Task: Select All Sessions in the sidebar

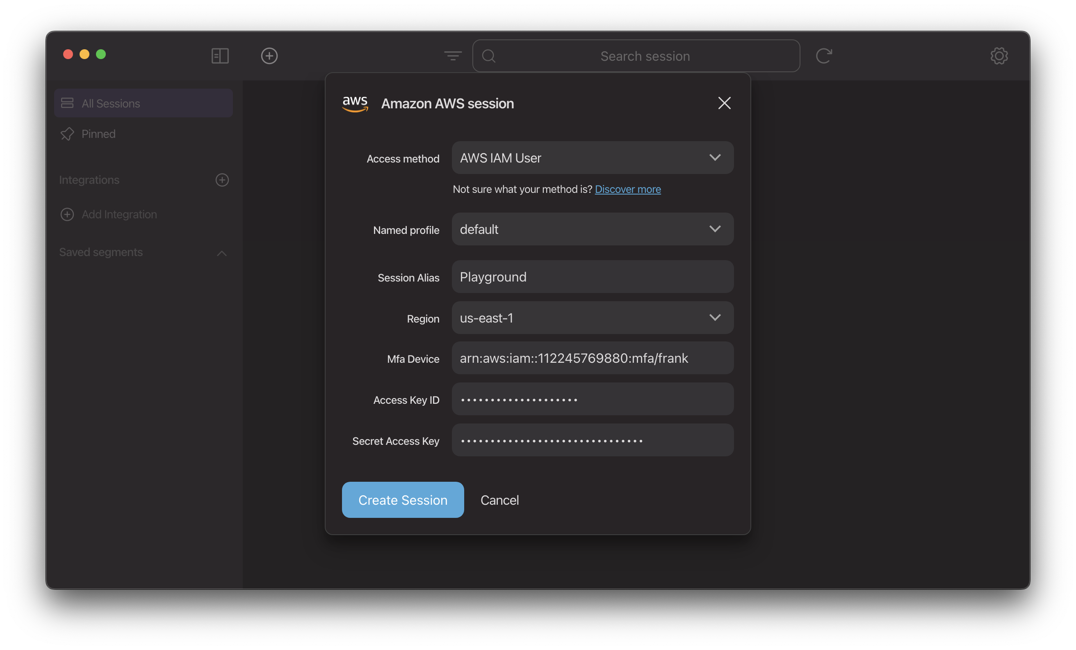Action: 110,103
